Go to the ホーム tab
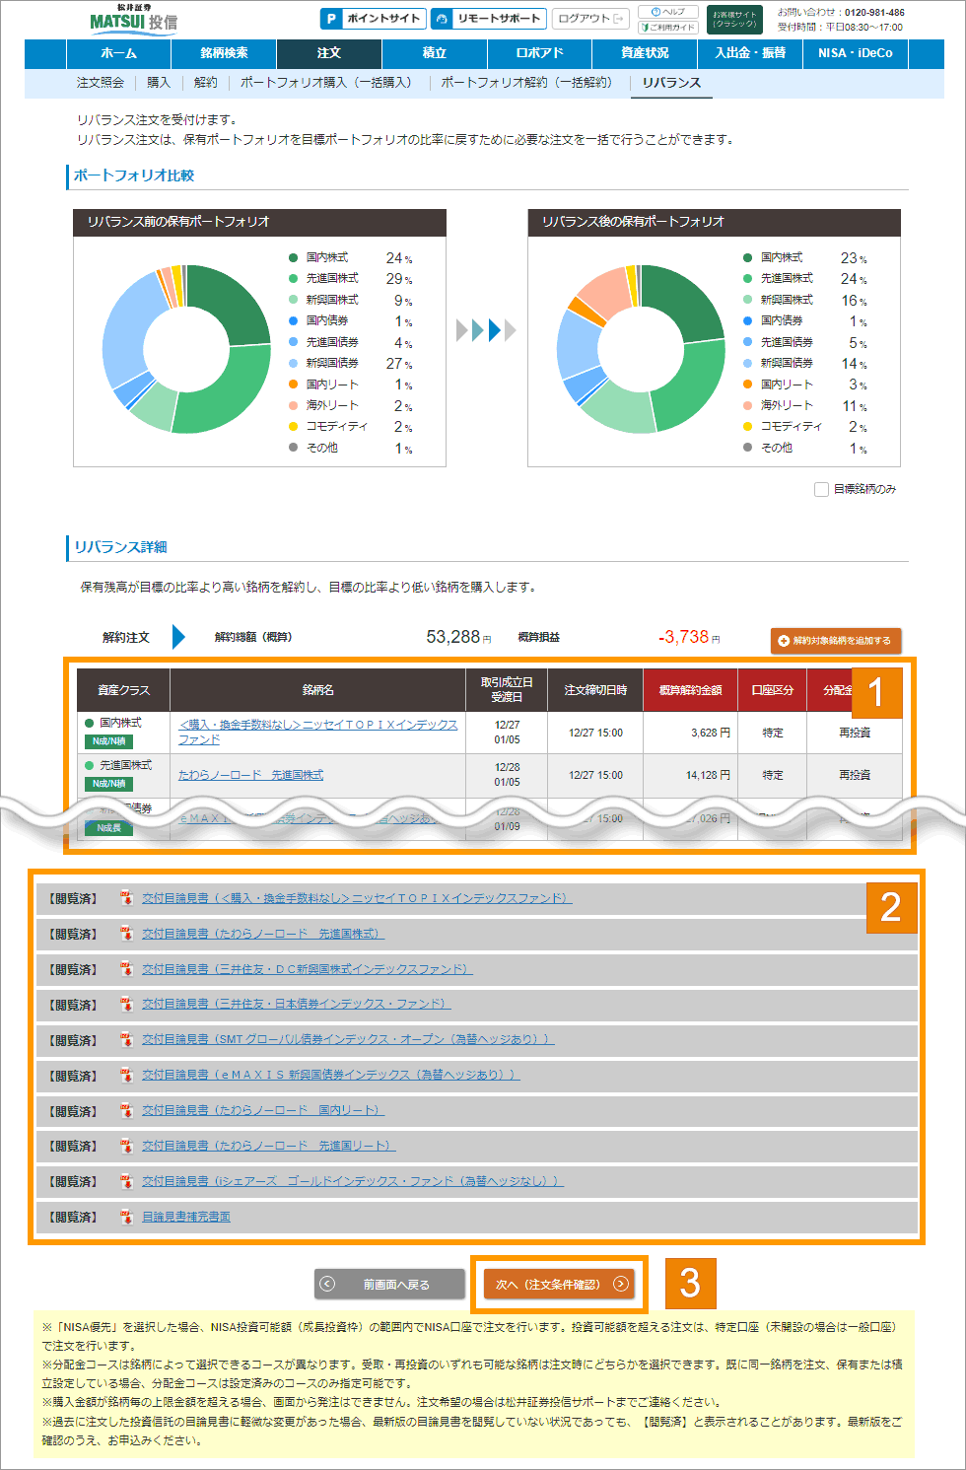 point(118,53)
